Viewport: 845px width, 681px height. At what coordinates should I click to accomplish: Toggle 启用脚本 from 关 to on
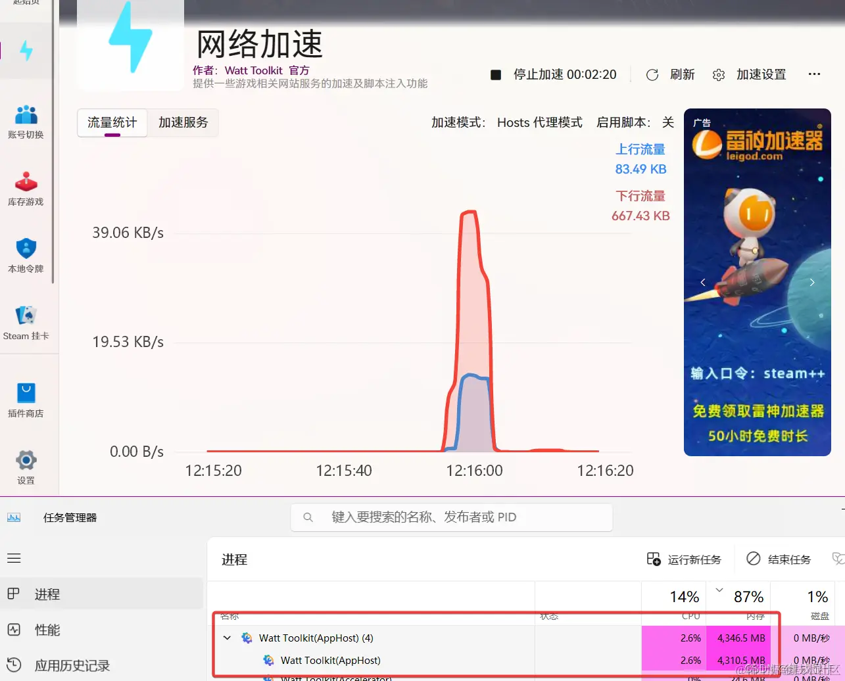[x=668, y=122]
